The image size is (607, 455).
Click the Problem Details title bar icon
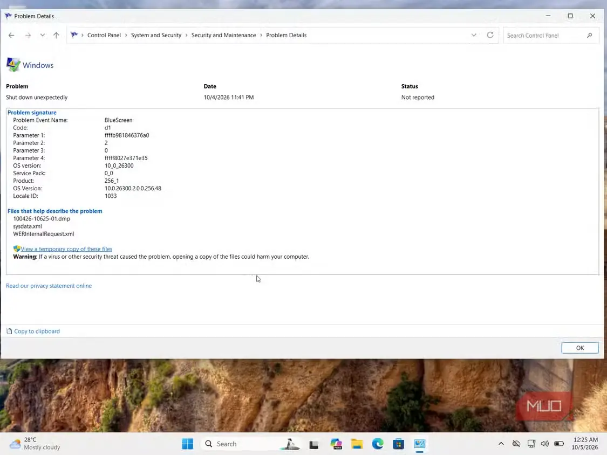point(8,16)
